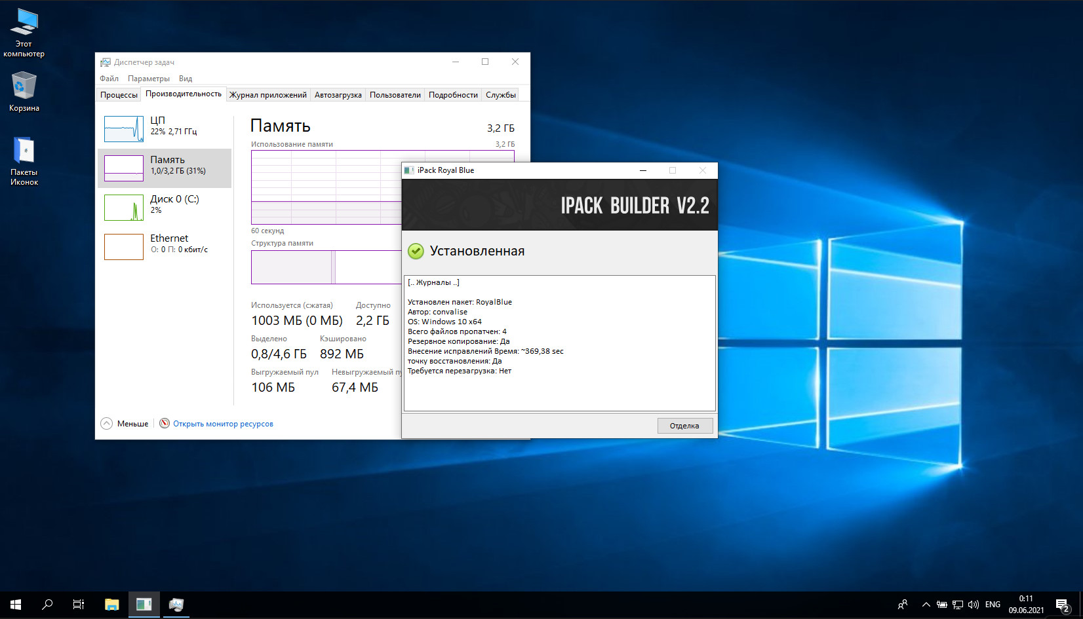Maximize the Диспетчер задач window

tap(485, 62)
